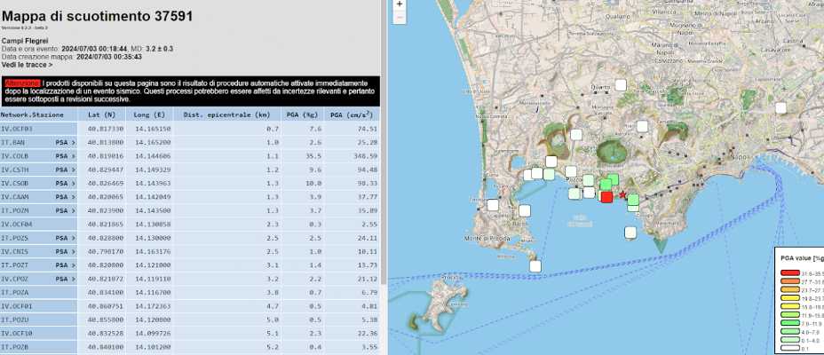
Task: Click the PGA (%g) column header
Action: (x=303, y=114)
